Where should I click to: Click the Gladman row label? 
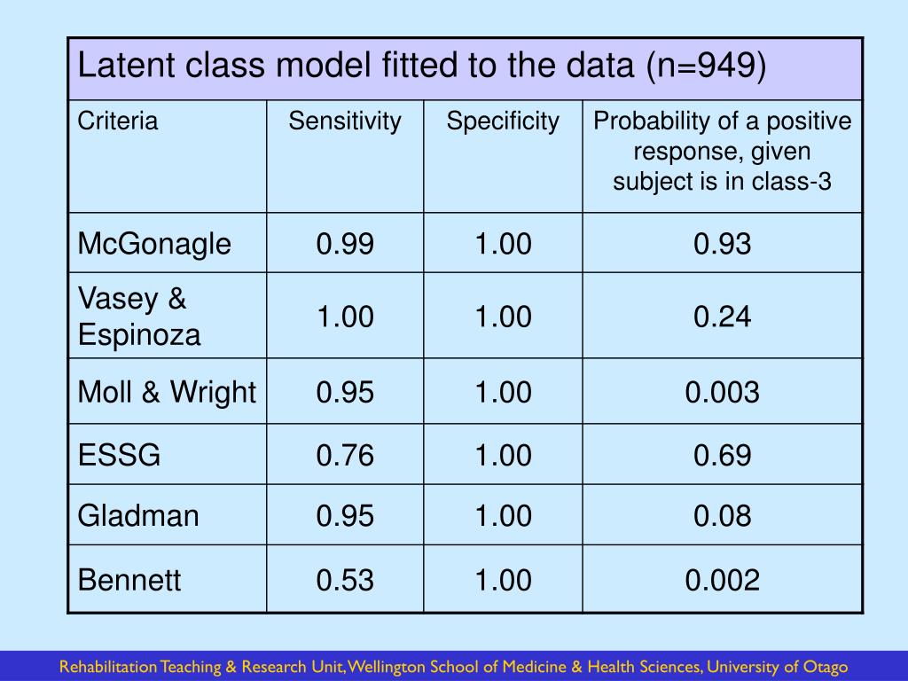point(138,515)
